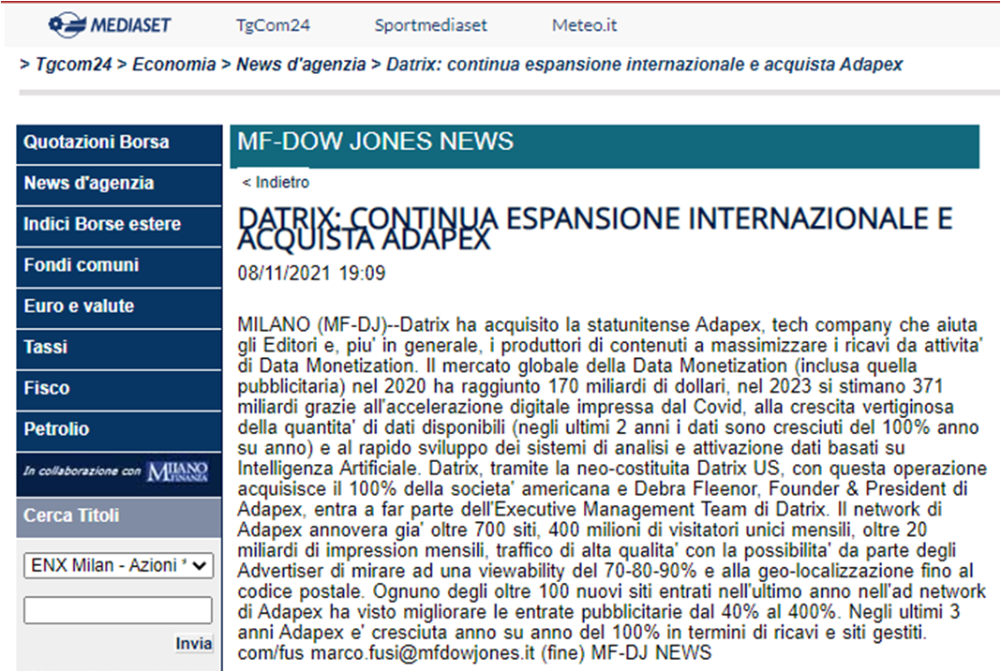Click the Mediaset logo
The height and width of the screenshot is (672, 1001).
[110, 25]
